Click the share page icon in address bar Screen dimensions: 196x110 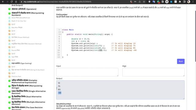(140, 2)
